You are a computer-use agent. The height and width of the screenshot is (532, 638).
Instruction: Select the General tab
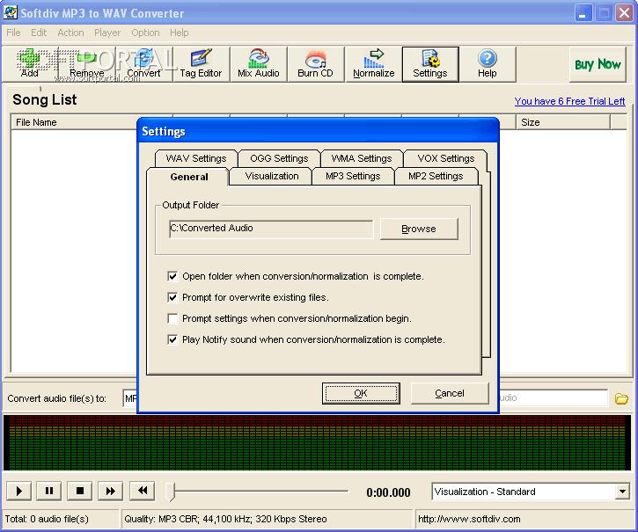click(x=189, y=177)
